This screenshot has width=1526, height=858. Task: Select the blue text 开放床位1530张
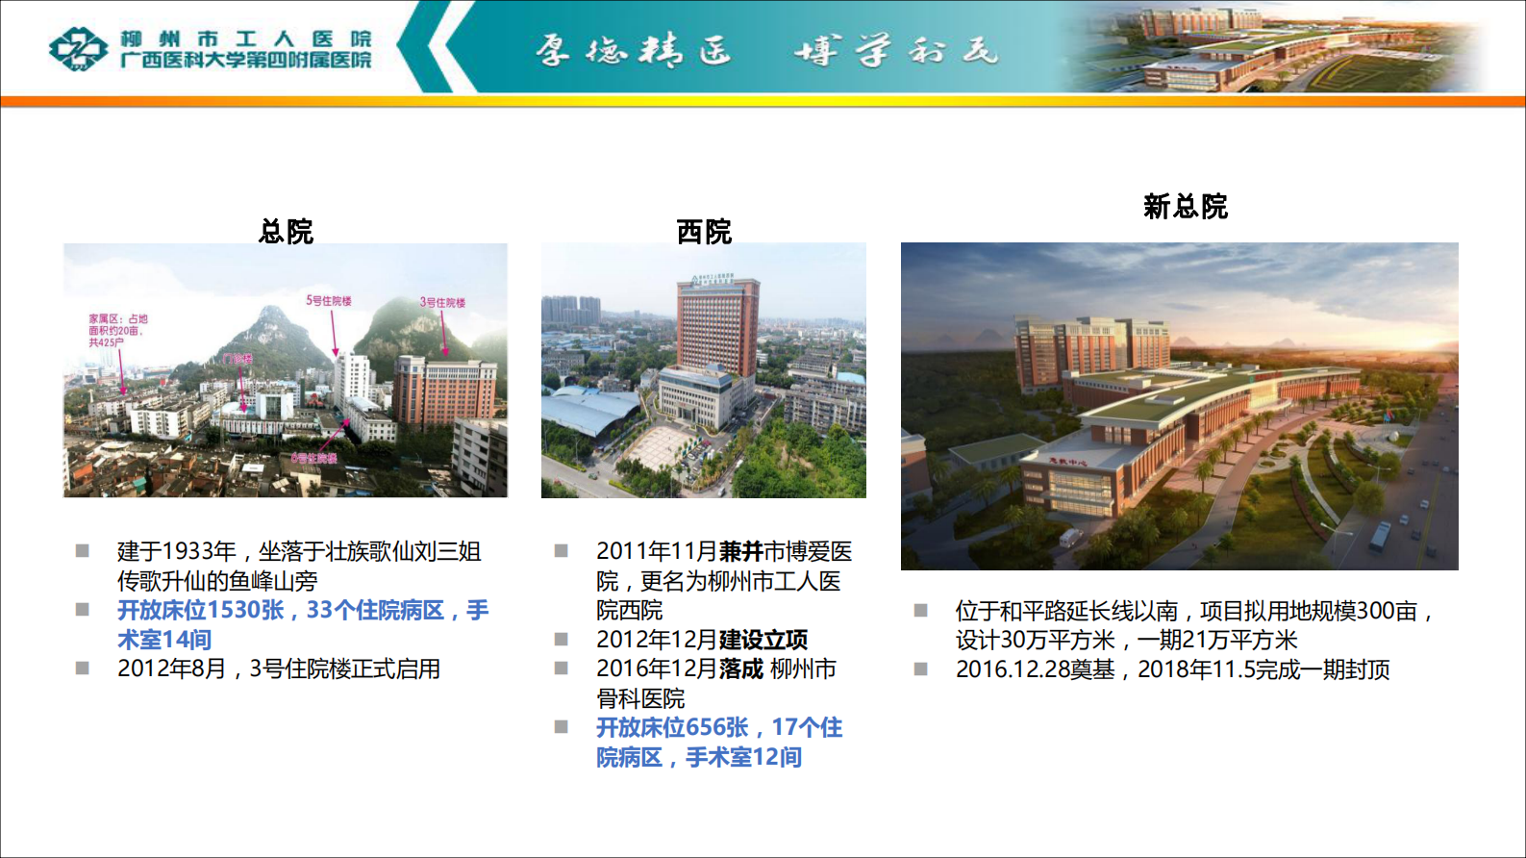303,624
